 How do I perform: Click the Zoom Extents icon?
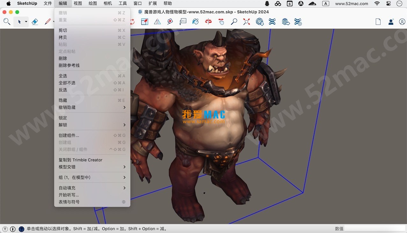coord(247,22)
